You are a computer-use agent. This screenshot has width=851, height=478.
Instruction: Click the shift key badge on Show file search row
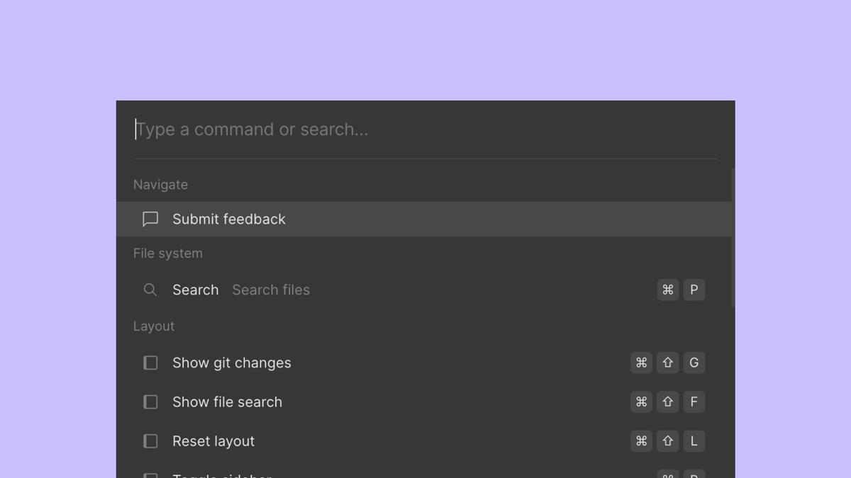[667, 402]
